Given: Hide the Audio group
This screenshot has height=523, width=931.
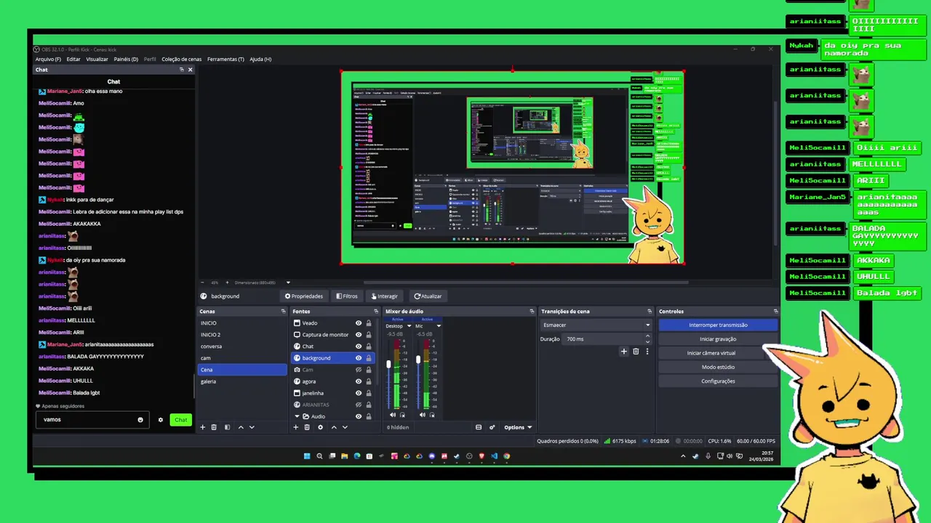Looking at the screenshot, I should pos(359,416).
